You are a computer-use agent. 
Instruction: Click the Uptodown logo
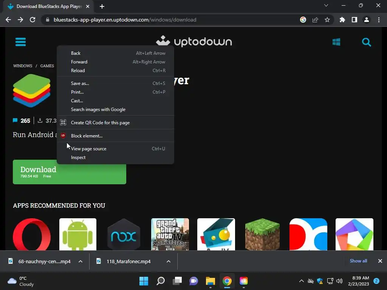coord(194,42)
